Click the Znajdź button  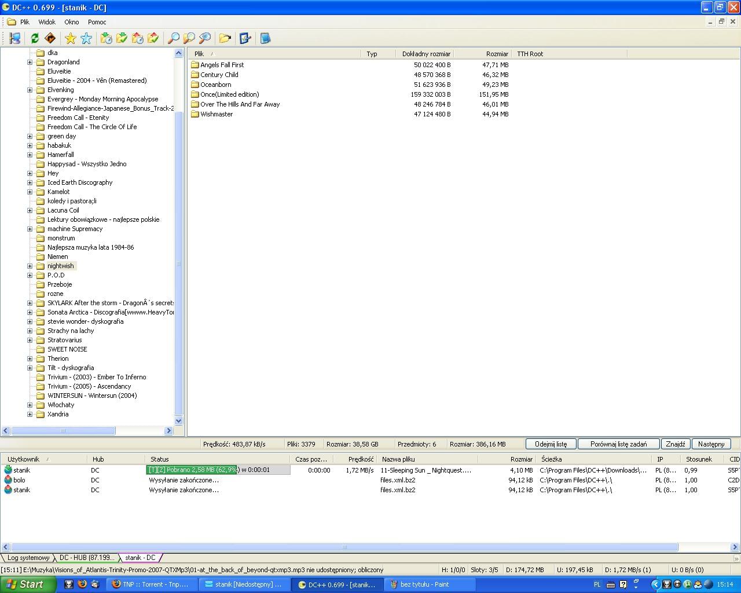coord(675,444)
